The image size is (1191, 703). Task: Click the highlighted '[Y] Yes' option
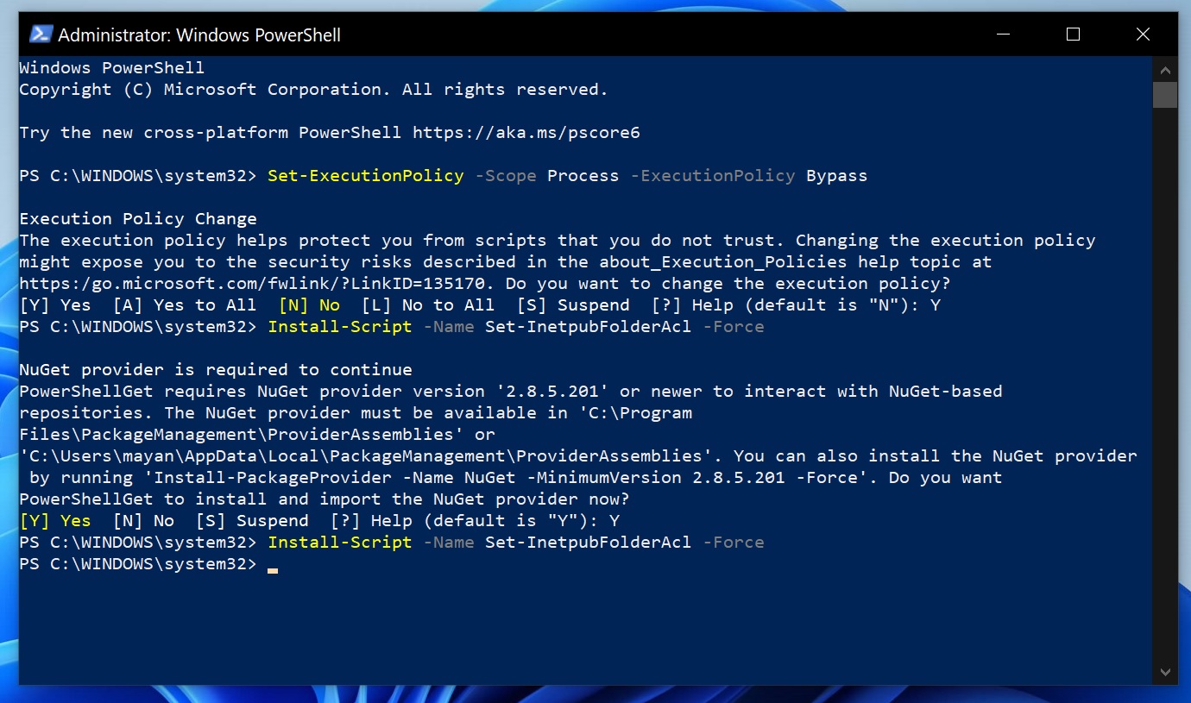pos(54,521)
